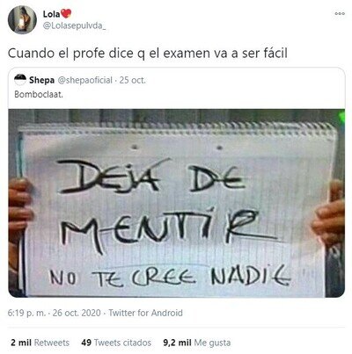This screenshot has width=352, height=354.
Task: View the 9,2 mil Me gusta list
Action: tap(197, 343)
